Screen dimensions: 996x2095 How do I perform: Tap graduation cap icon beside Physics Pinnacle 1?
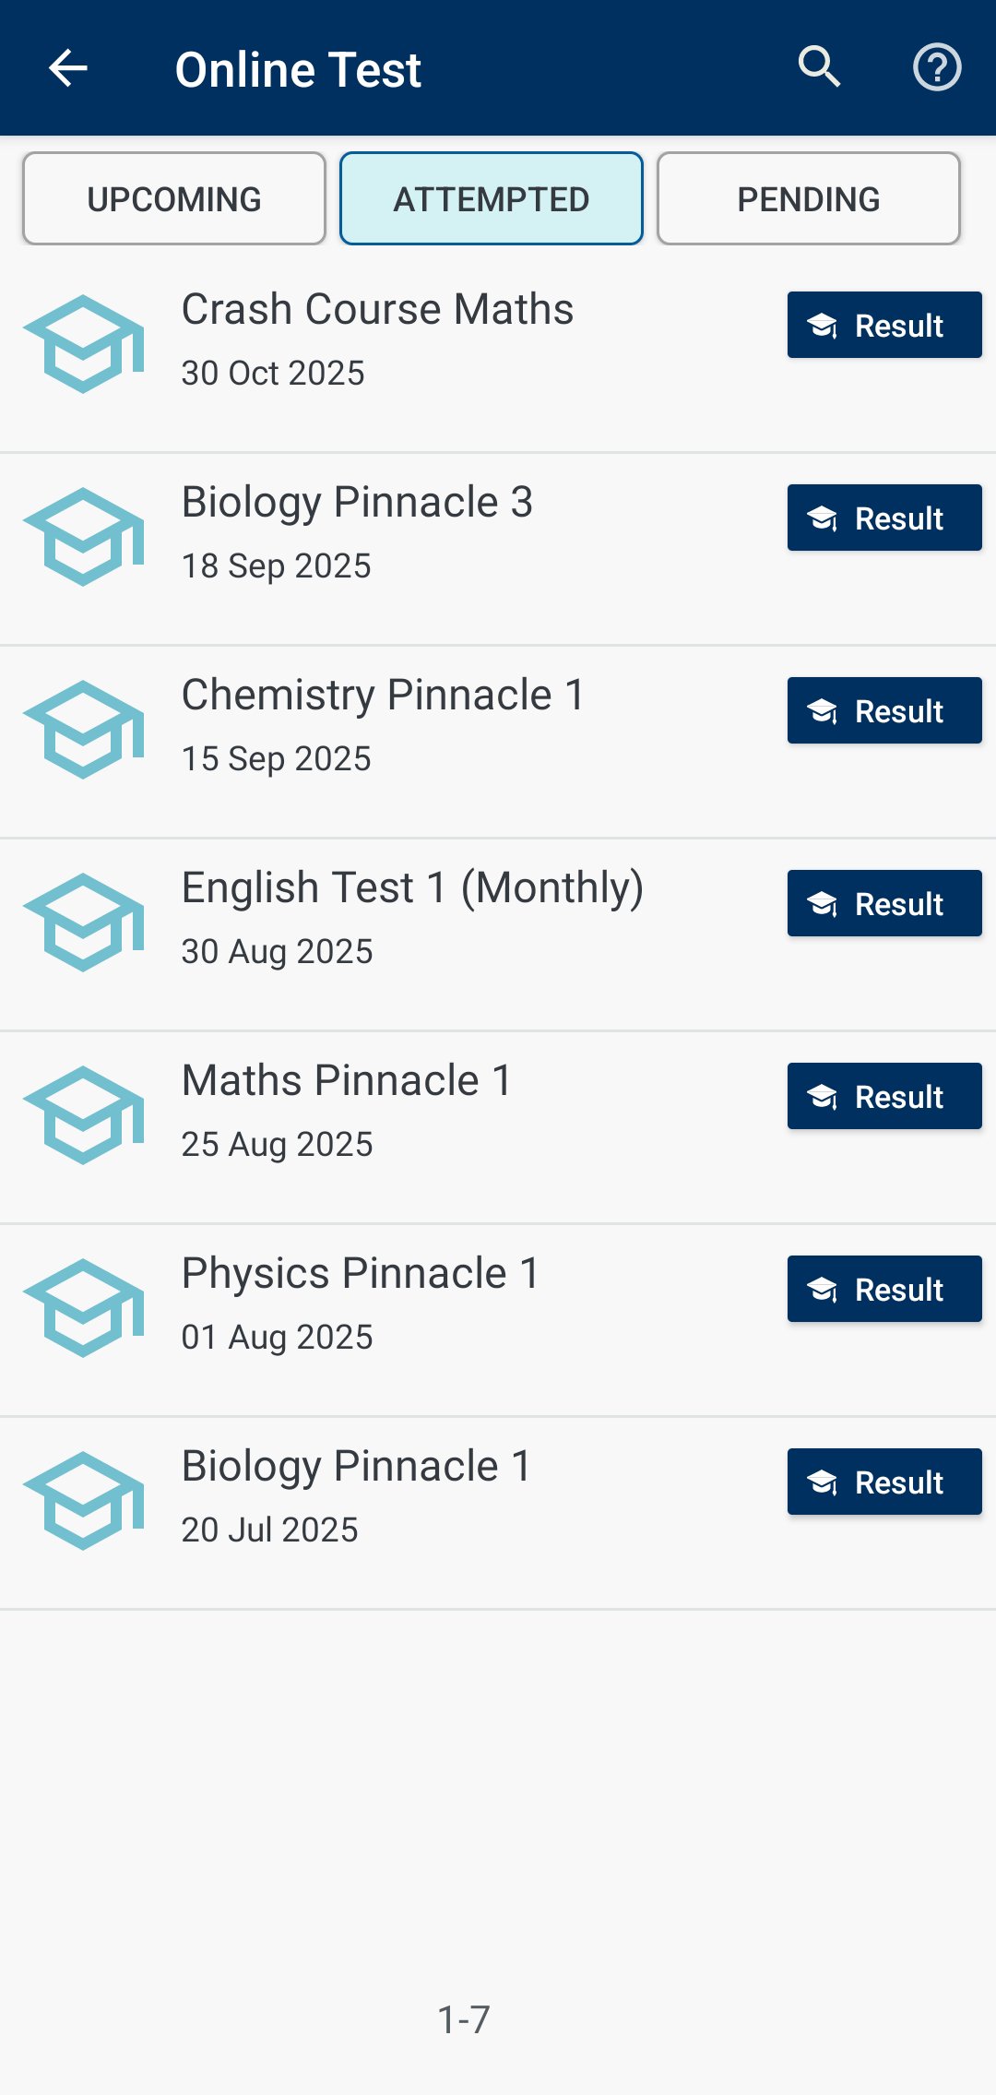click(84, 1308)
